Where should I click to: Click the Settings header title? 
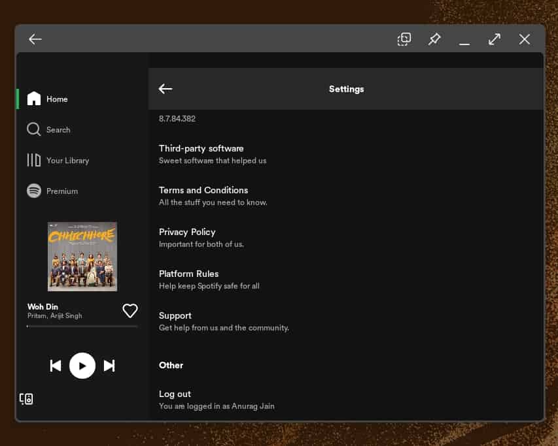[346, 89]
